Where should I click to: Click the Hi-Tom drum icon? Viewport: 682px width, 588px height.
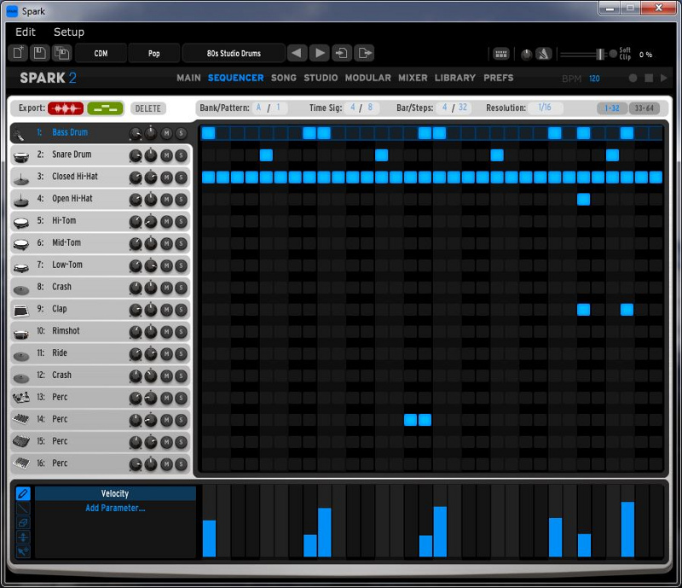click(x=20, y=222)
